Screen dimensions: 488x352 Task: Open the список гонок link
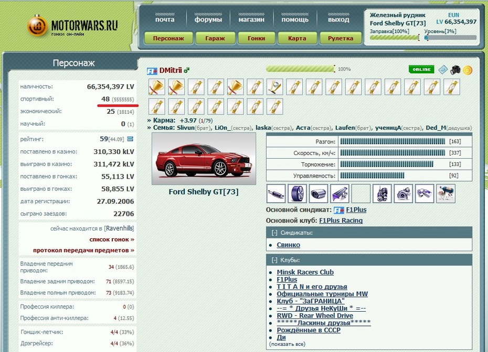click(x=112, y=239)
